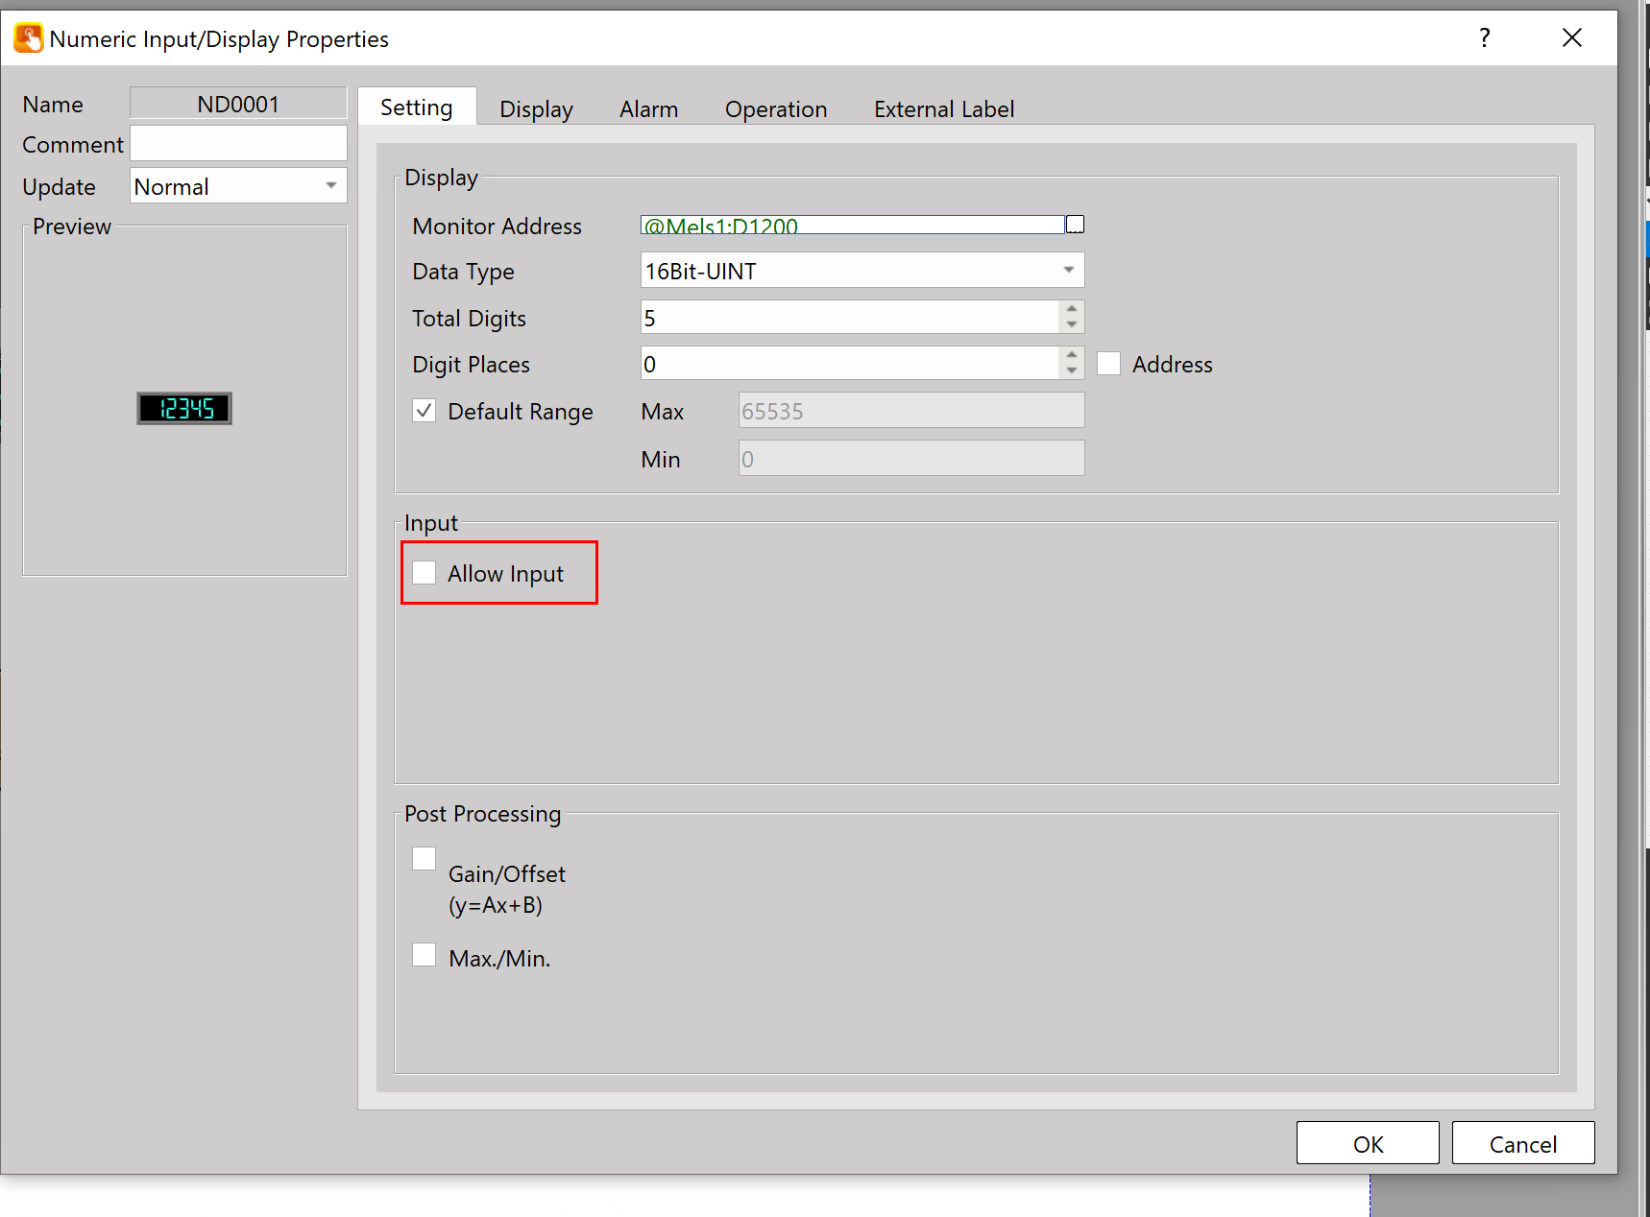Click the numeric display preview thumbnail

184,409
